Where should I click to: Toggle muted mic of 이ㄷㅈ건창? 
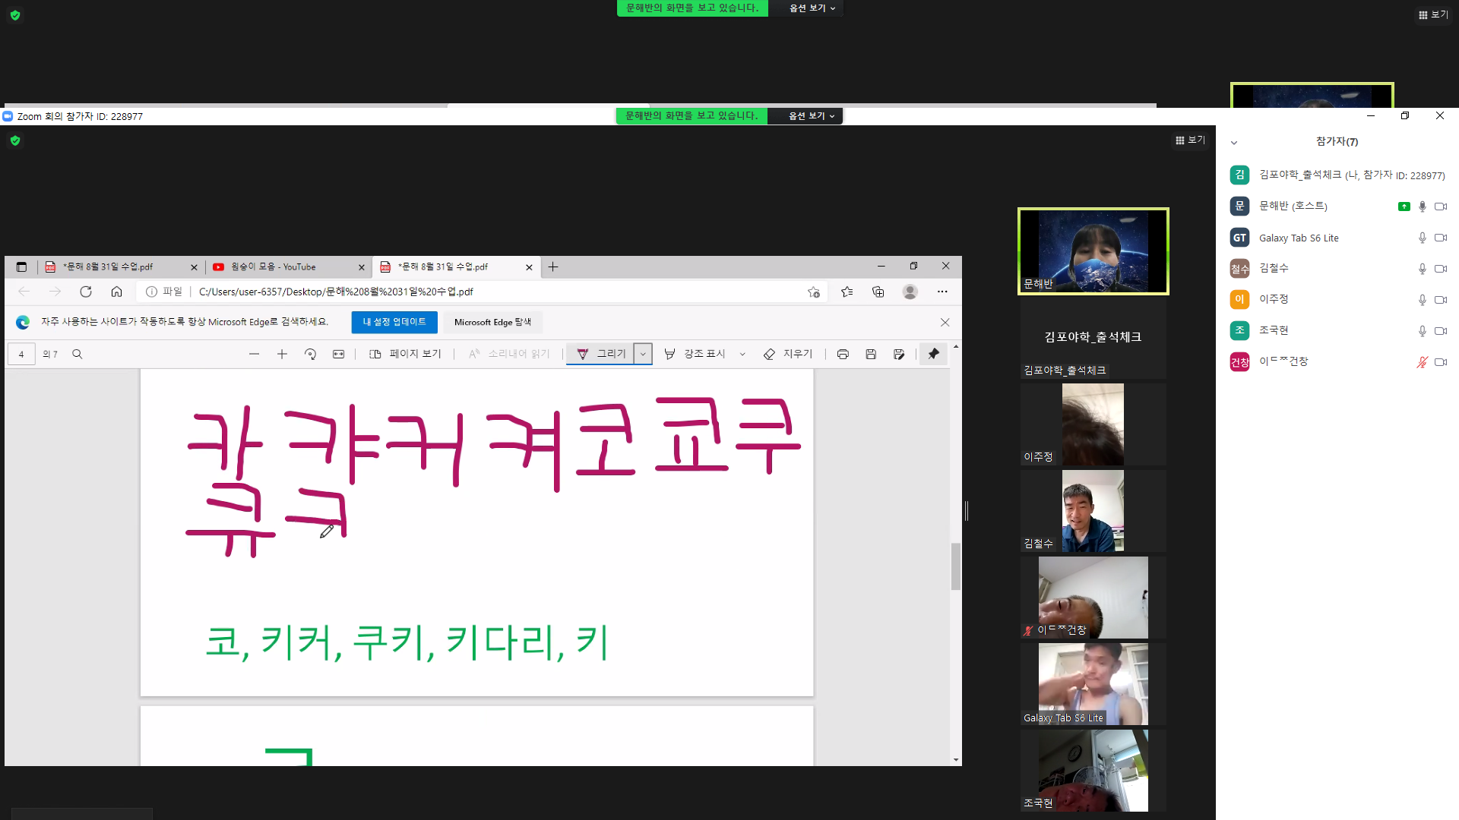[1422, 362]
